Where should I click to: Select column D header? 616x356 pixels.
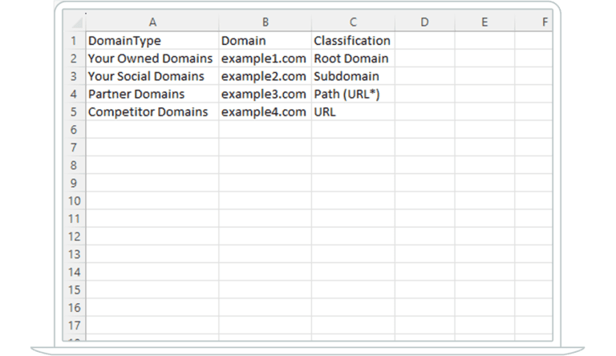tap(424, 22)
